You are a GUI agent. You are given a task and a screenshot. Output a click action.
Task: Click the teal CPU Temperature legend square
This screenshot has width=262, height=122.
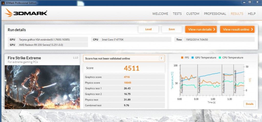click(x=220, y=58)
